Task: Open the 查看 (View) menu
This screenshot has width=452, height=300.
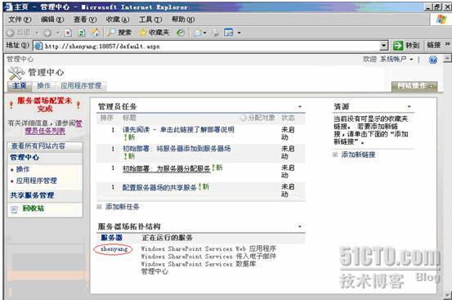Action: [85, 20]
